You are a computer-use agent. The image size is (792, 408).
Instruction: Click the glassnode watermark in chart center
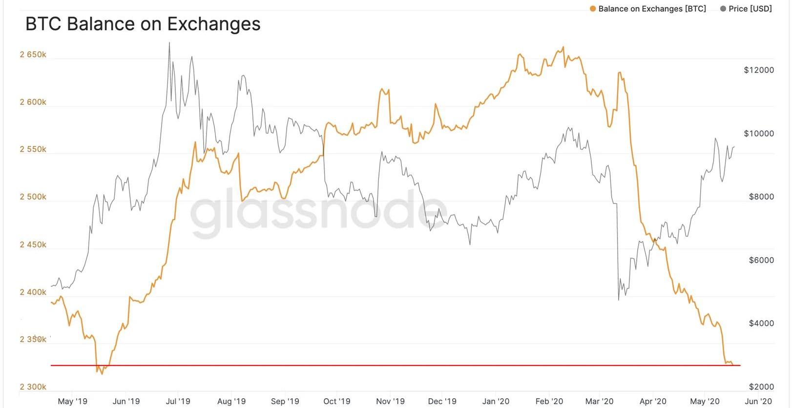(x=317, y=213)
